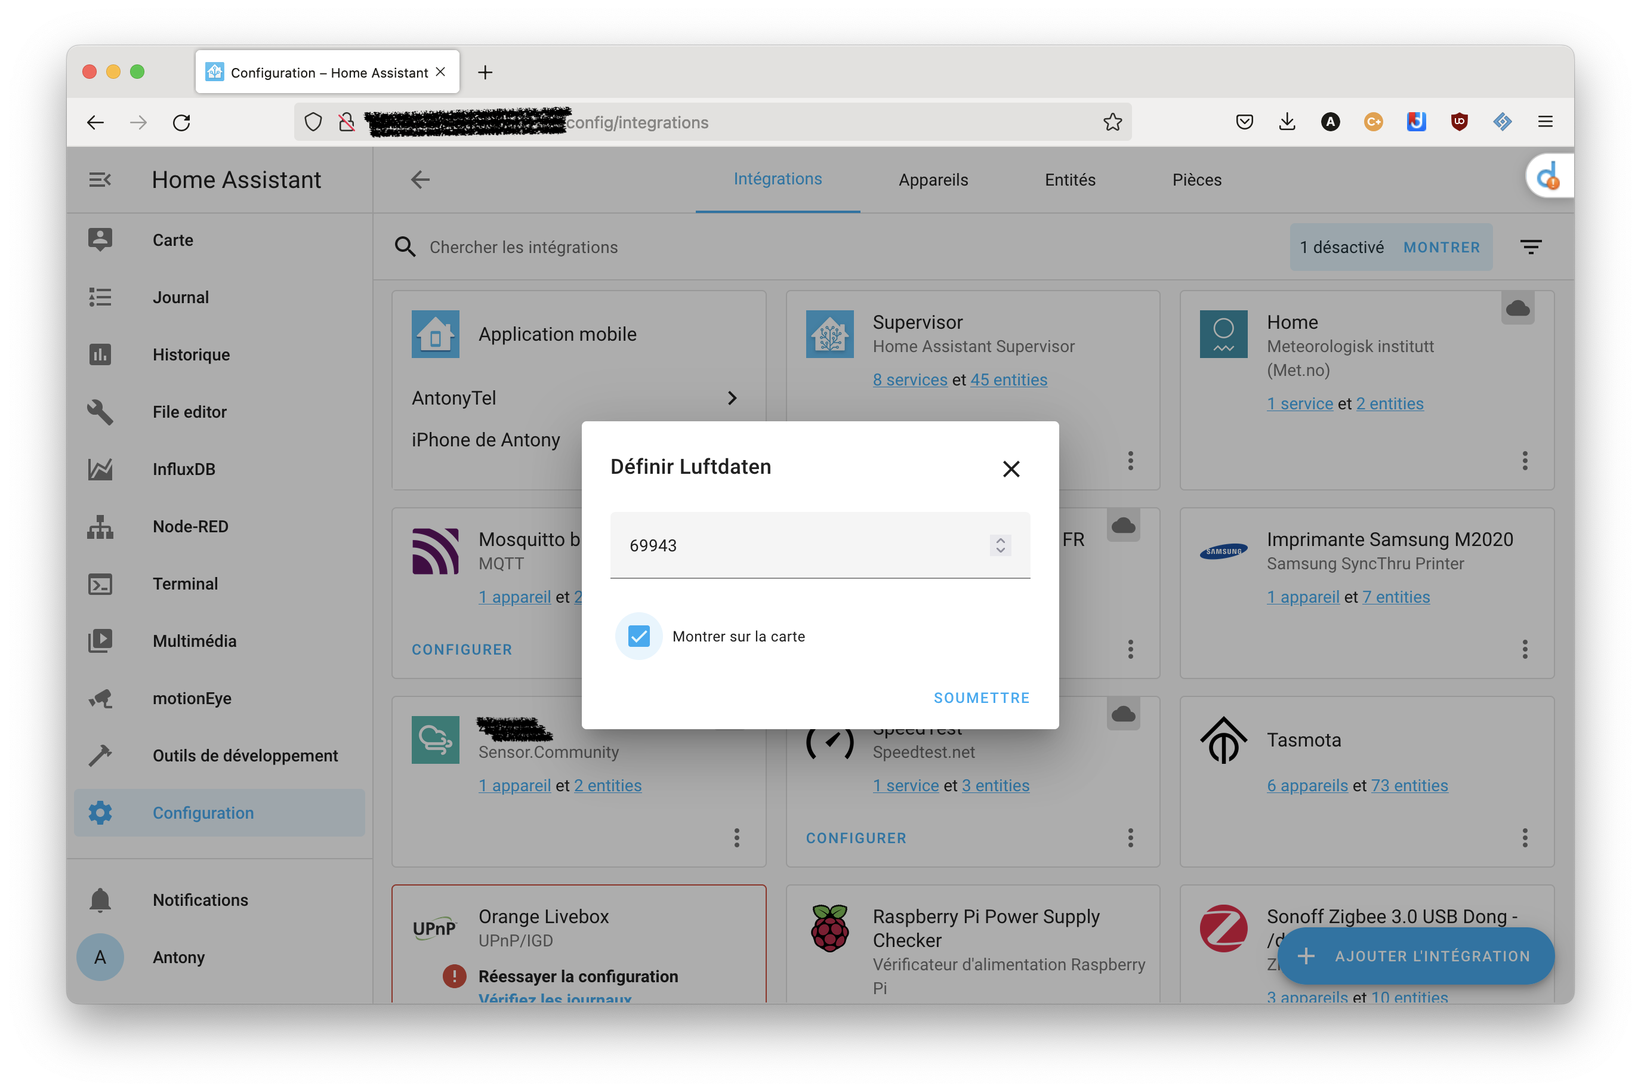Switch to the Appareils tab
Image resolution: width=1641 pixels, height=1092 pixels.
point(933,180)
